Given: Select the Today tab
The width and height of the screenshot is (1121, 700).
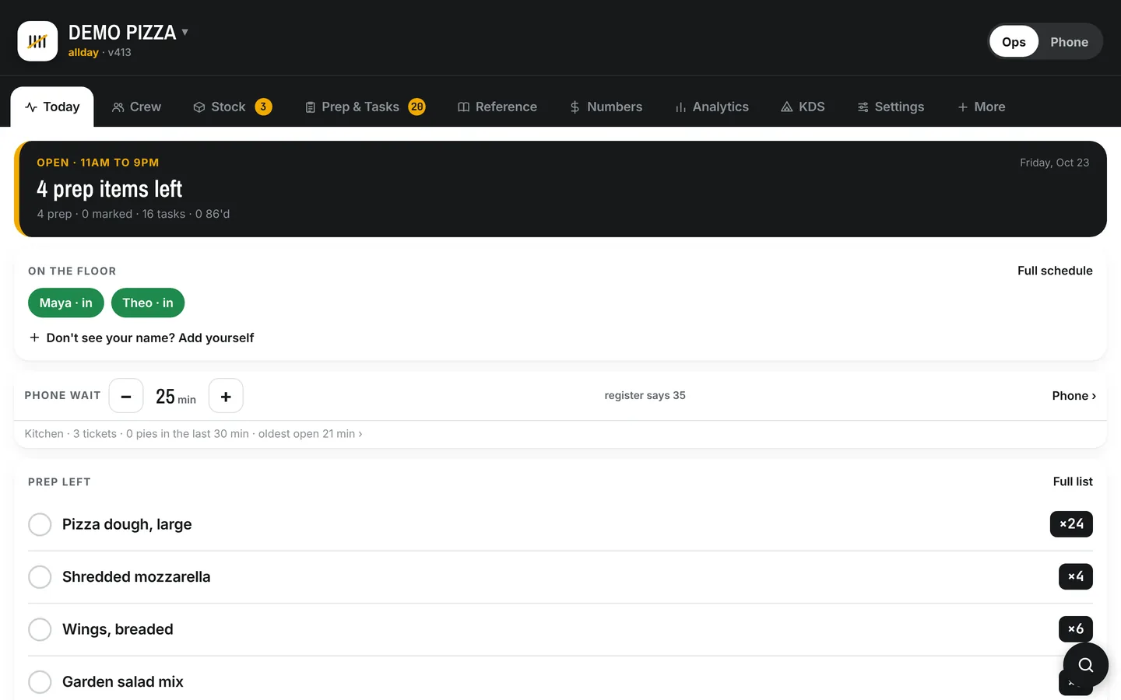Looking at the screenshot, I should (x=52, y=107).
